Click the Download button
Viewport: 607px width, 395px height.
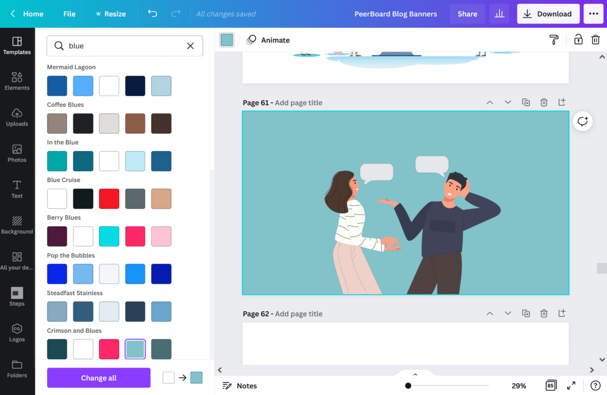tap(548, 14)
